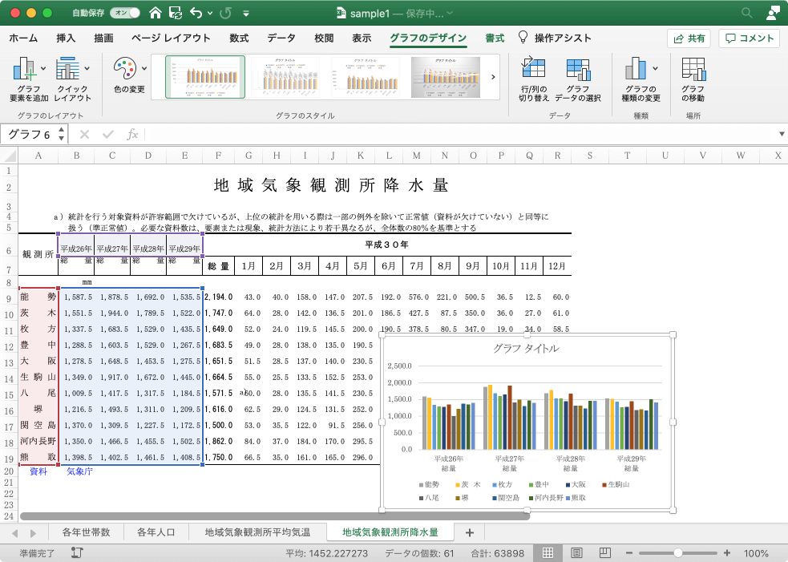Viewport: 788px width, 562px height.
Task: Click the zoom in plus icon
Action: (x=727, y=553)
